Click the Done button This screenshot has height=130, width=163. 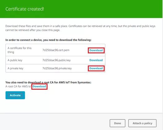(x=117, y=123)
